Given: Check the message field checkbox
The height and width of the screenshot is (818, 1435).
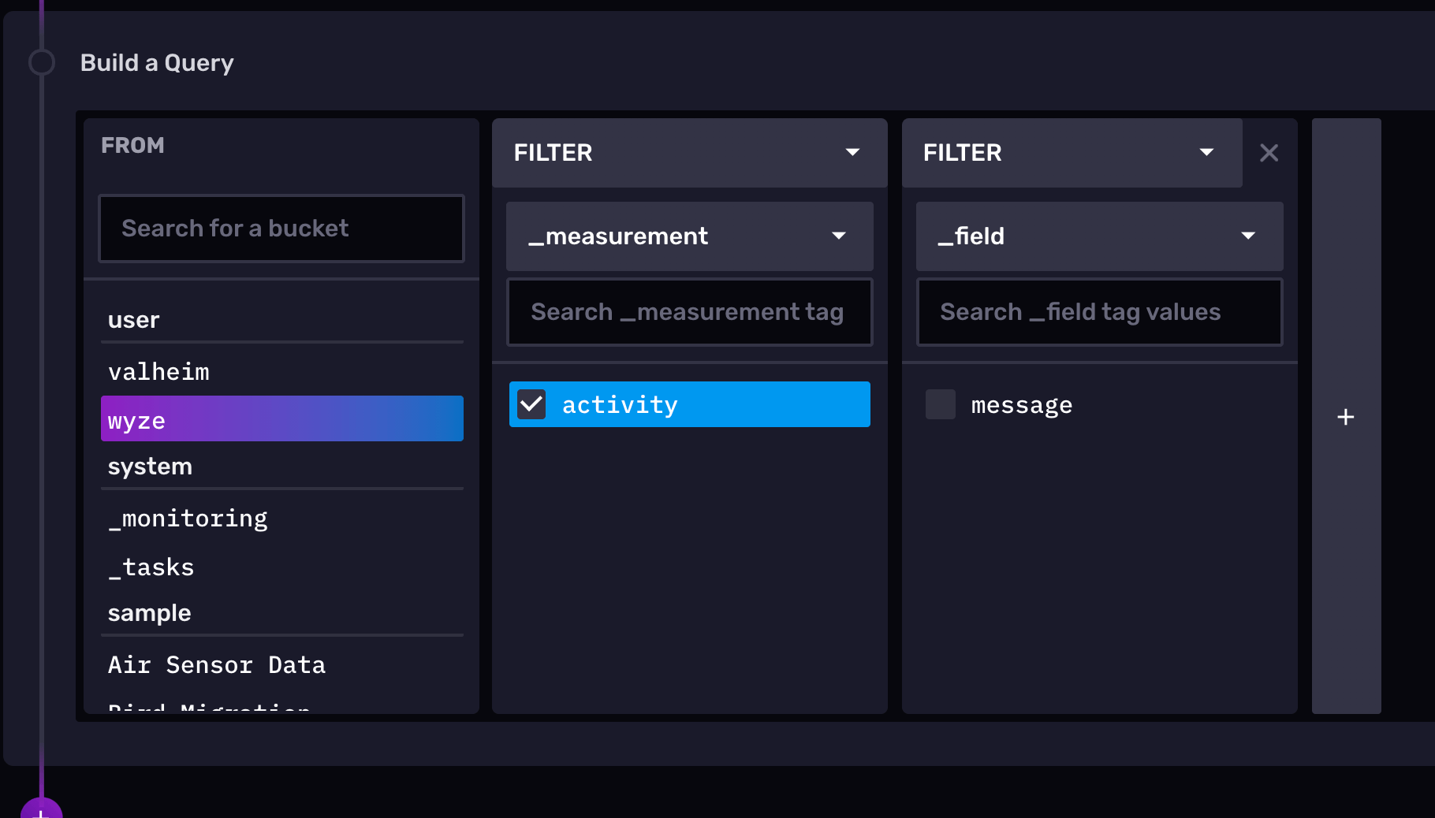Looking at the screenshot, I should pos(940,404).
